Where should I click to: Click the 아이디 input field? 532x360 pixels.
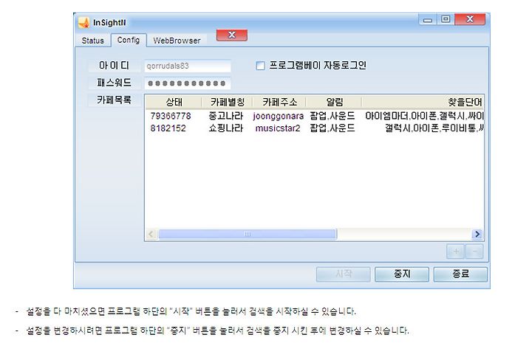click(188, 66)
